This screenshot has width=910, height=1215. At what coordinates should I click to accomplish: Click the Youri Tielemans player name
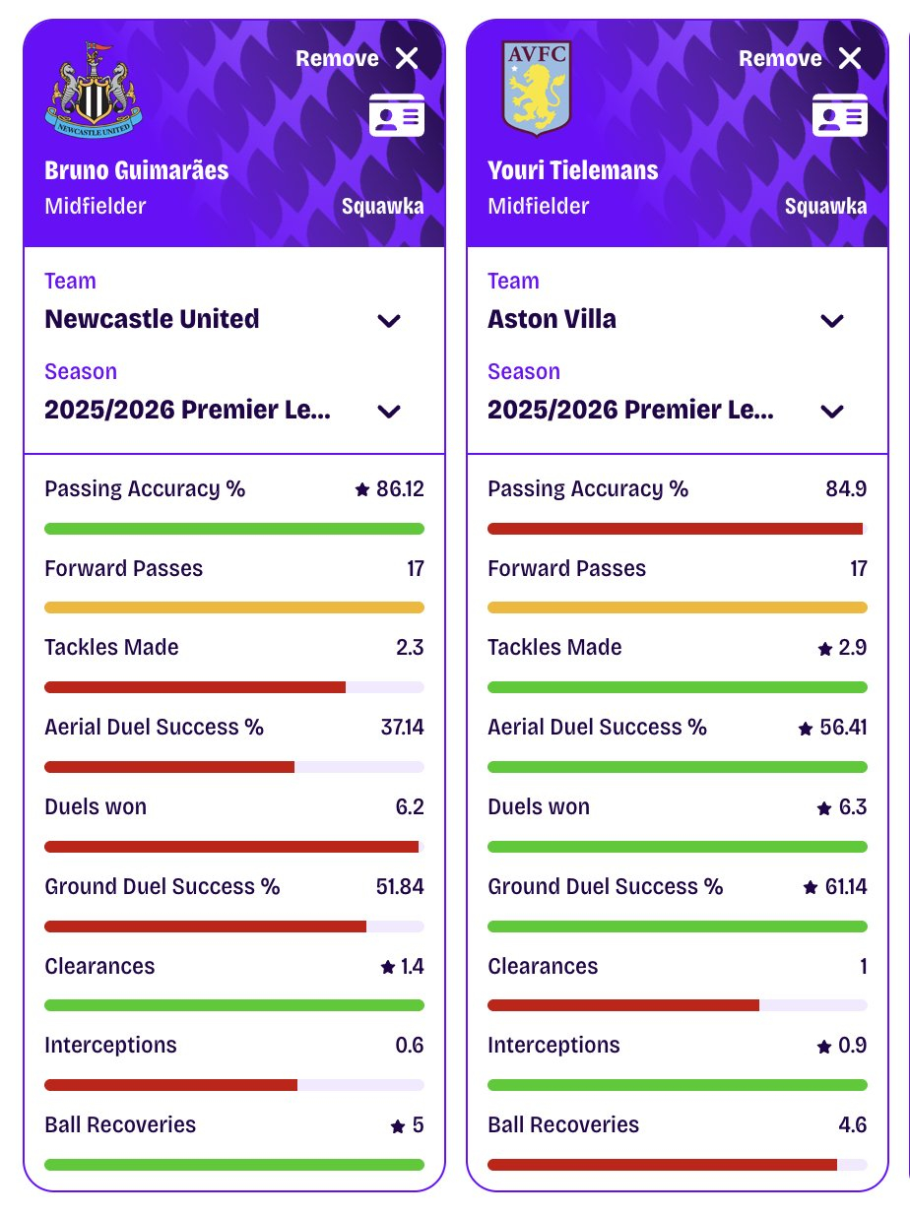[573, 170]
